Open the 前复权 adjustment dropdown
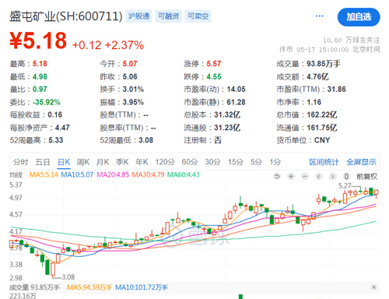 pyautogui.click(x=366, y=177)
